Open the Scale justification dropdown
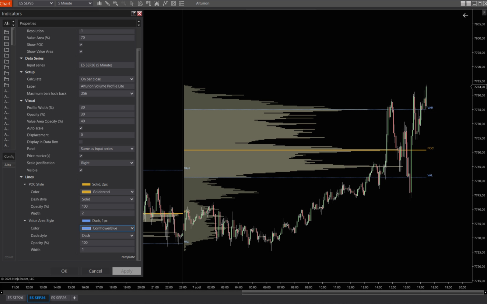The width and height of the screenshot is (487, 304). (x=107, y=163)
